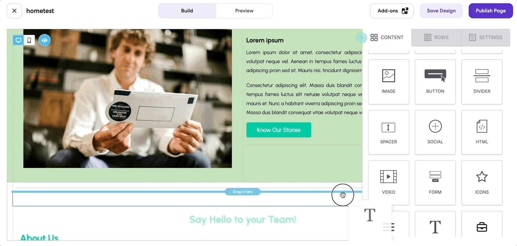
Task: Switch to mobile view mode
Action: [x=29, y=40]
